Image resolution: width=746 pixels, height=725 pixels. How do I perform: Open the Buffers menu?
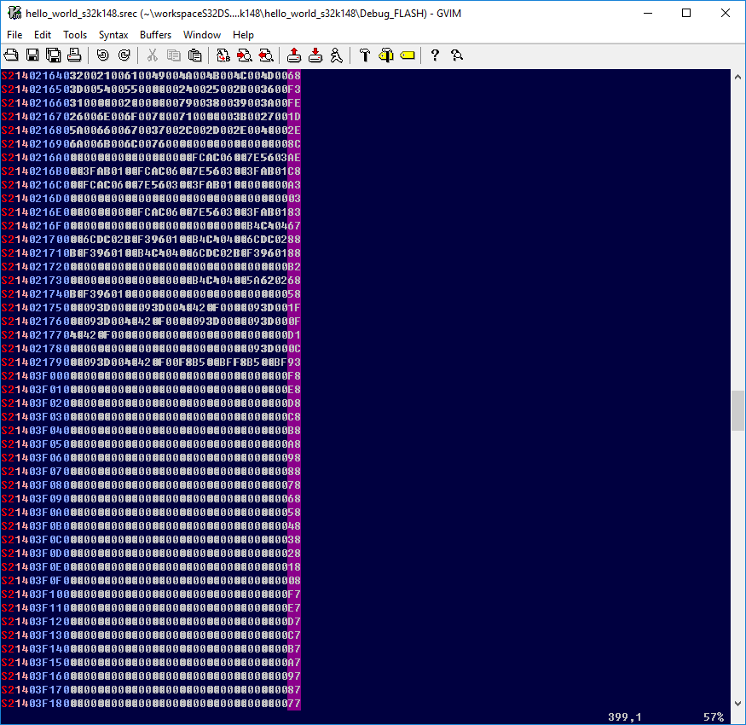coord(155,35)
